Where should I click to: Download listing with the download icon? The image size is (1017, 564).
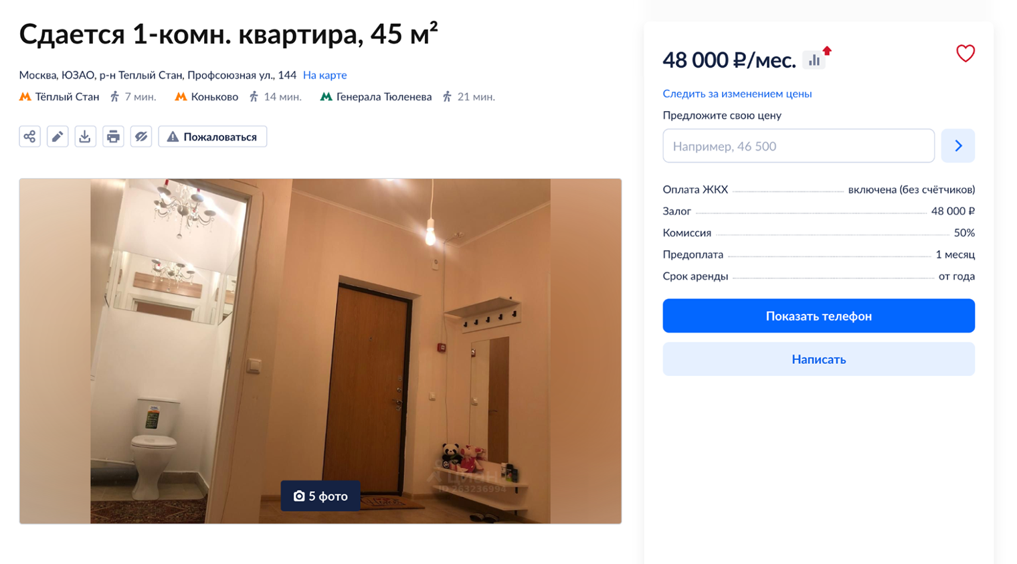pyautogui.click(x=85, y=136)
